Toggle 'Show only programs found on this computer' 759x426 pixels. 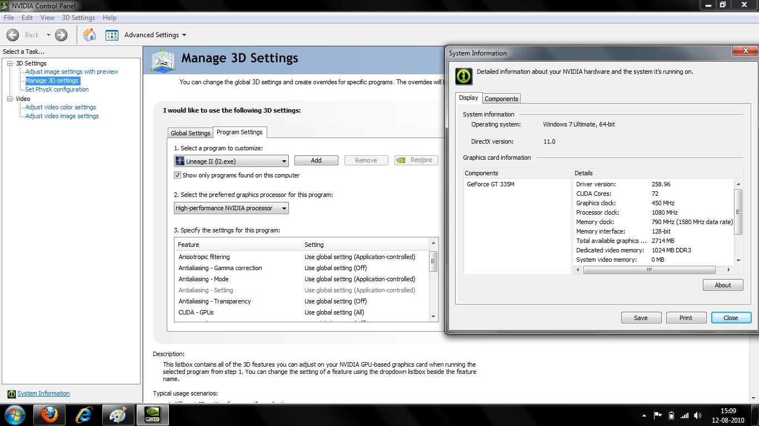[x=178, y=175]
